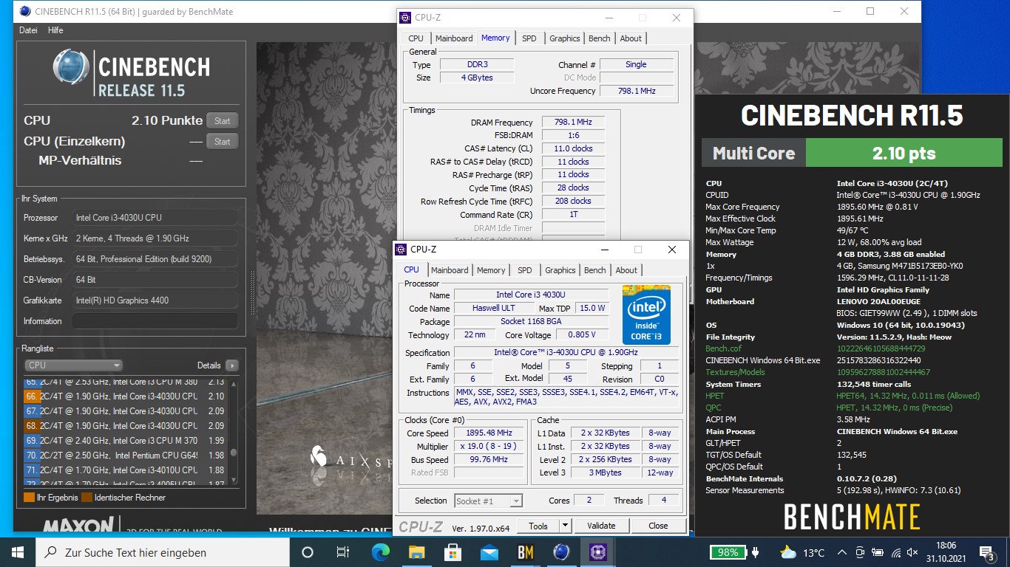The height and width of the screenshot is (567, 1010).
Task: Click Ihr Ergebnis orange legend swatch
Action: click(29, 498)
